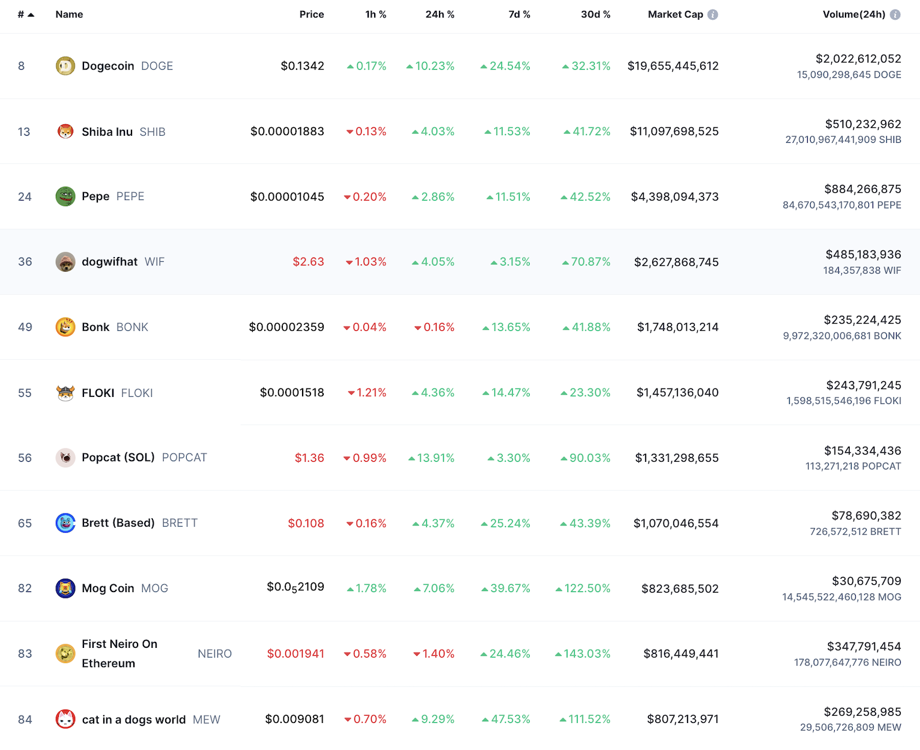
Task: Click Dogecoin market cap $19,655,445,612
Action: pos(673,66)
